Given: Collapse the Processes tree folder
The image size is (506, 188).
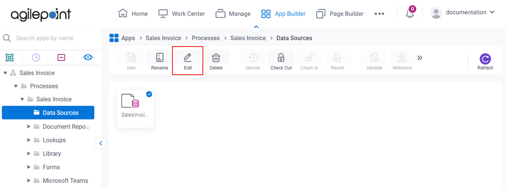Looking at the screenshot, I should 16,86.
